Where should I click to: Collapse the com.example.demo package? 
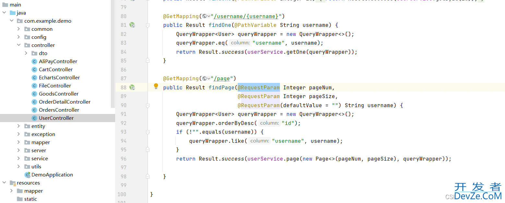(12, 21)
